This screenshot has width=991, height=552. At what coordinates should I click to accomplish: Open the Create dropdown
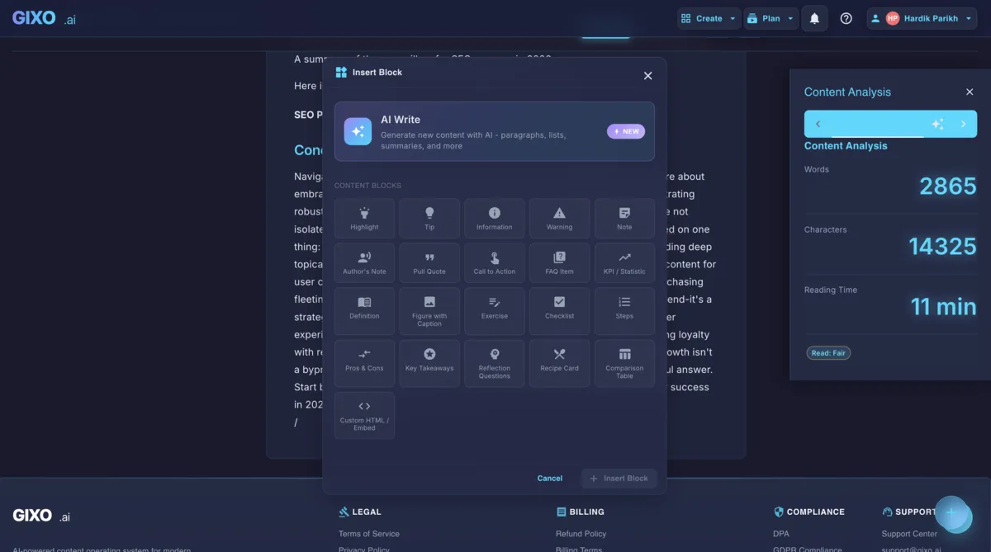708,17
